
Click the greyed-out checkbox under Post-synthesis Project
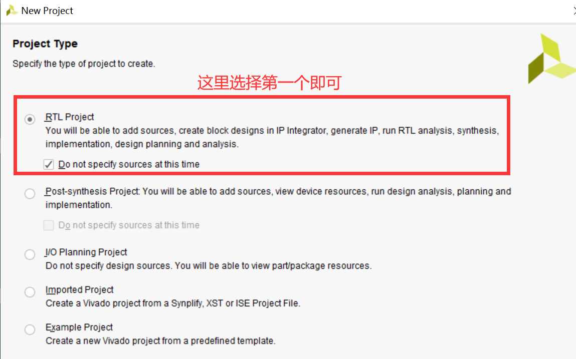pos(49,225)
